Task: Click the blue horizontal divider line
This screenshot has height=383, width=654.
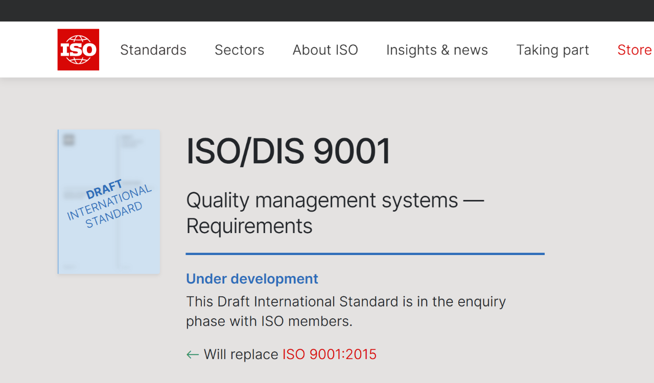Action: pyautogui.click(x=365, y=253)
